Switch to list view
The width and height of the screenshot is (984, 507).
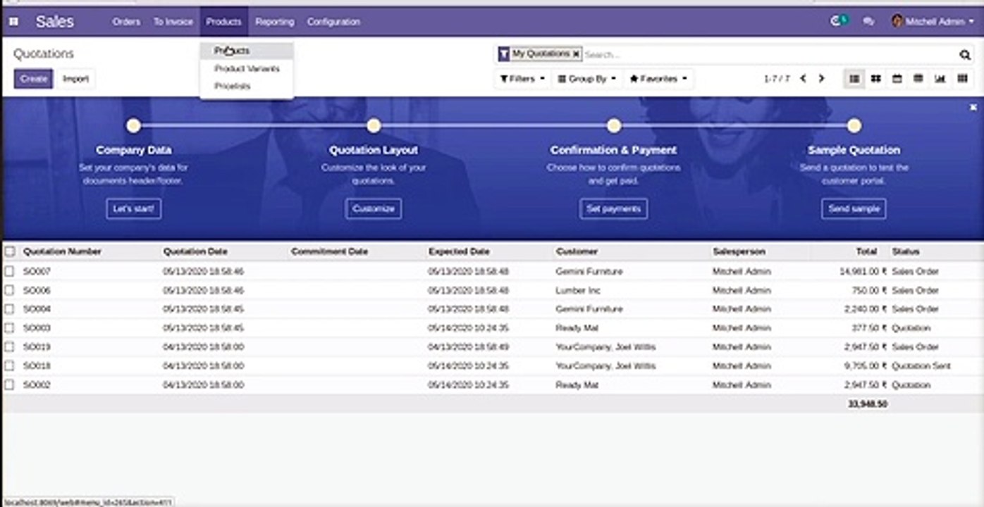(854, 79)
